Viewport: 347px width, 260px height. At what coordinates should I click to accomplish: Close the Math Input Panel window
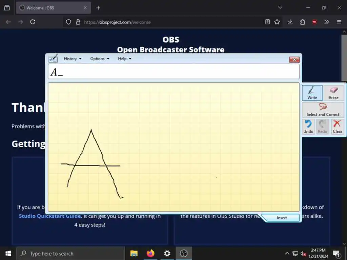[294, 60]
